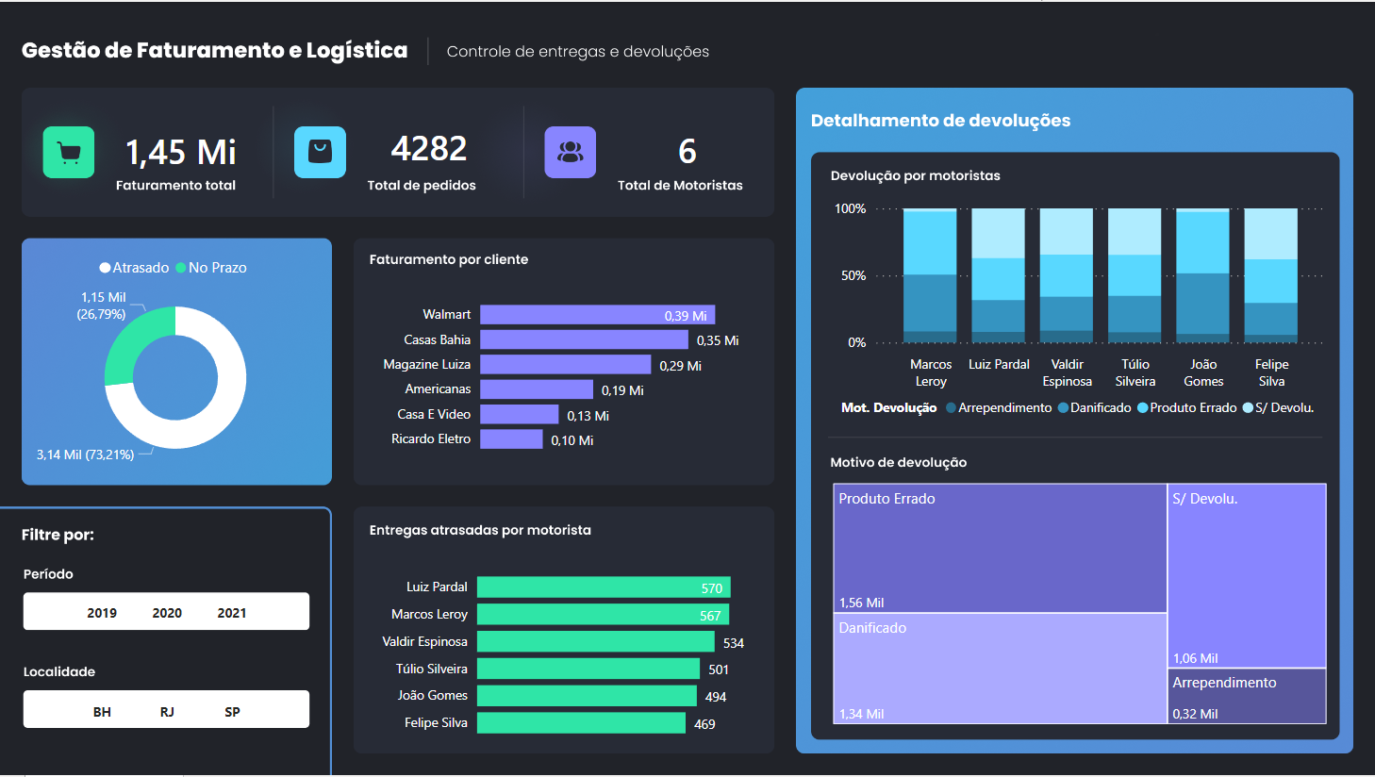Click the shopping cart Faturamento total icon
This screenshot has width=1375, height=777.
pos(67,152)
